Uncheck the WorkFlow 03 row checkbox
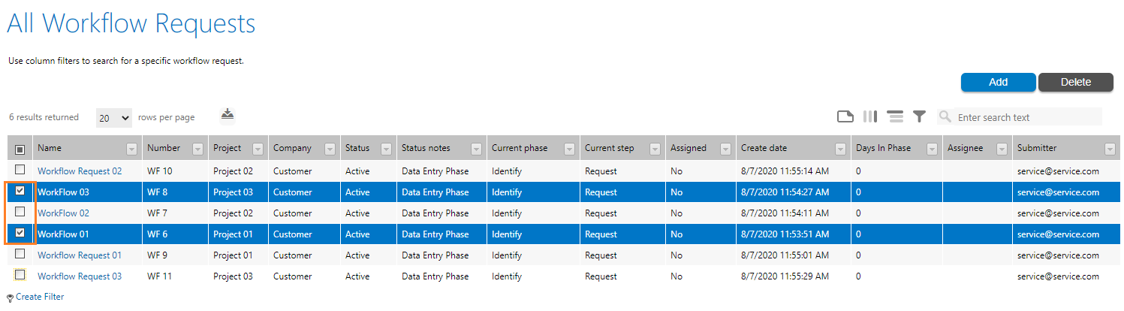The height and width of the screenshot is (311, 1124). (x=20, y=191)
